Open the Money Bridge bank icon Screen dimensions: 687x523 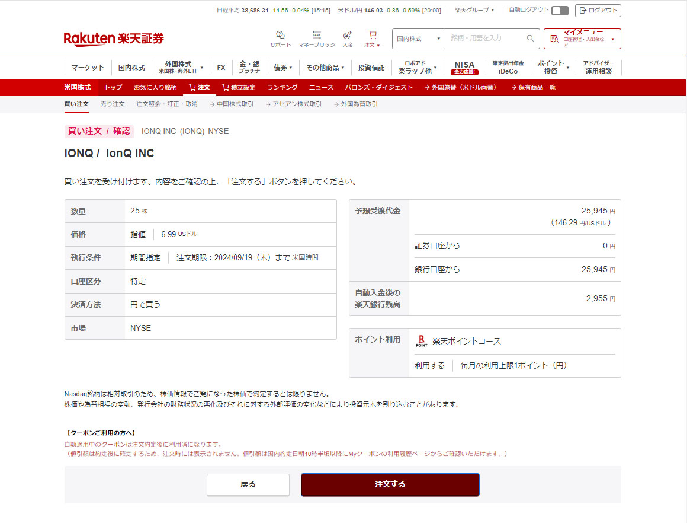(316, 36)
